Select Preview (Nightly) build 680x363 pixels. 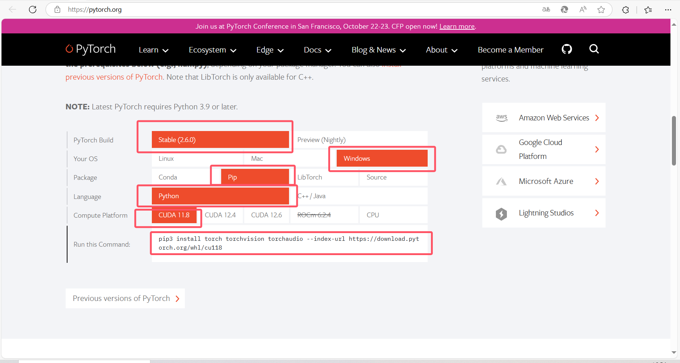click(360, 140)
